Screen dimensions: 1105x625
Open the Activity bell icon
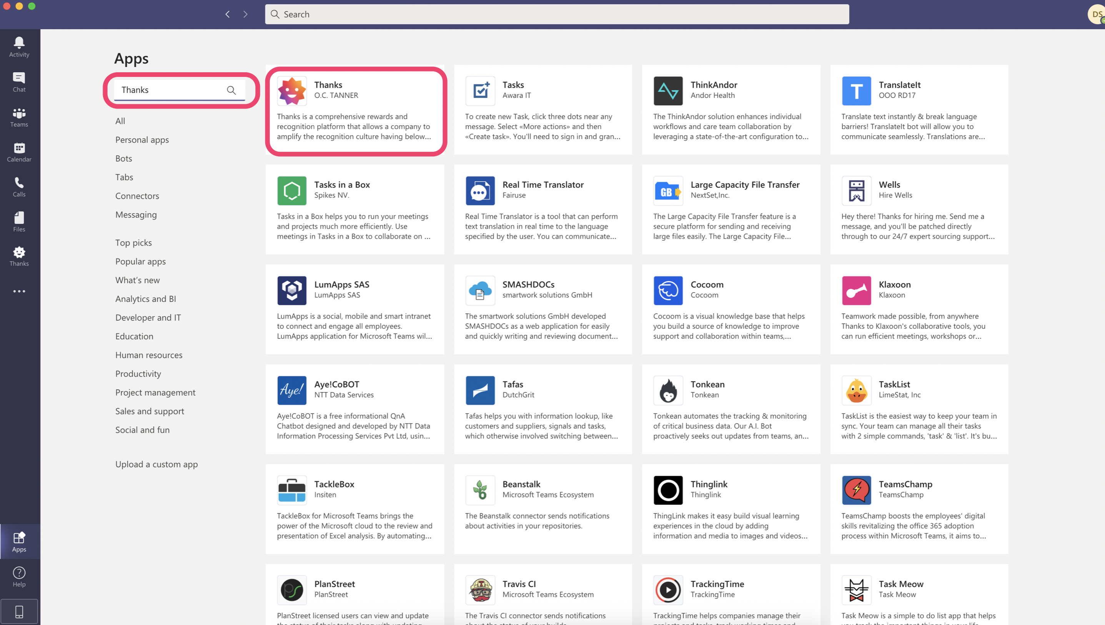tap(19, 47)
